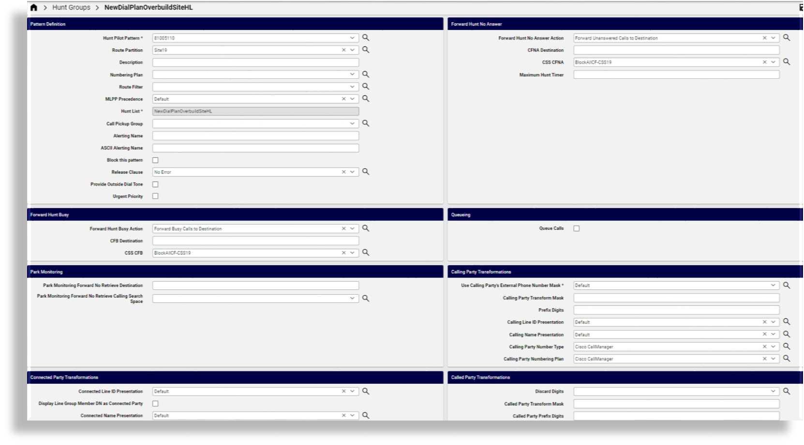Open Hunt Groups breadcrumb link

[x=71, y=8]
